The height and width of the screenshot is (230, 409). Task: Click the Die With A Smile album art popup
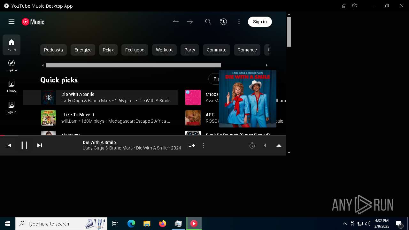click(x=248, y=99)
